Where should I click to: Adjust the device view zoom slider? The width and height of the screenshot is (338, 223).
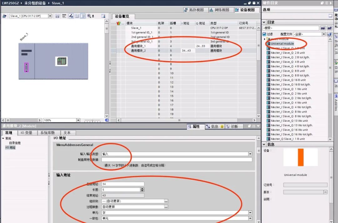pos(92,120)
